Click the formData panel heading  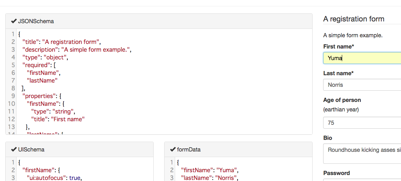click(x=238, y=150)
